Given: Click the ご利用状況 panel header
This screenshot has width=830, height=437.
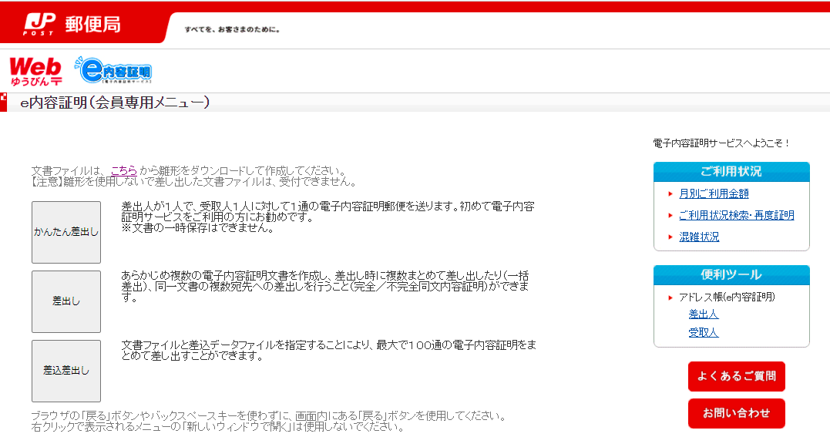Looking at the screenshot, I should click(731, 172).
